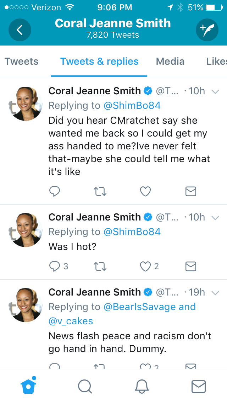Image resolution: width=227 pixels, height=404 pixels.
Task: Open Search from the bottom bar
Action: click(85, 387)
